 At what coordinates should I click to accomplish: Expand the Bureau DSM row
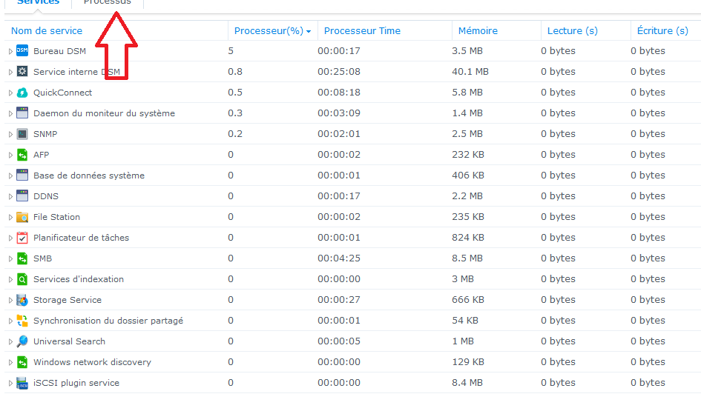click(10, 51)
